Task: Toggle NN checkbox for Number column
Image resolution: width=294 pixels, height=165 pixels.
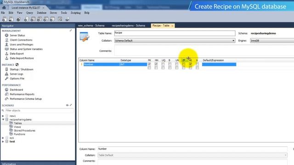Action: (156, 64)
